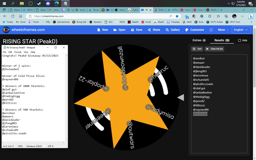Click @vaynard86 in the results list
Viewport: 256px width, 160px height.
(201, 110)
